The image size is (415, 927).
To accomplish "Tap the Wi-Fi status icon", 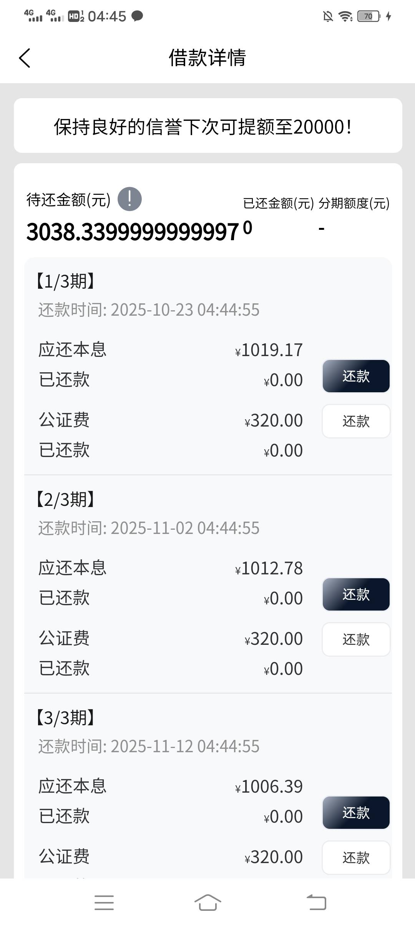I will [x=345, y=16].
